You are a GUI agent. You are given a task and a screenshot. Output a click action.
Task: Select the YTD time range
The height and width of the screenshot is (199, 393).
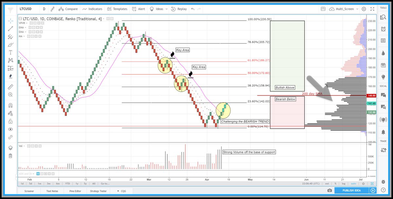click(67, 184)
